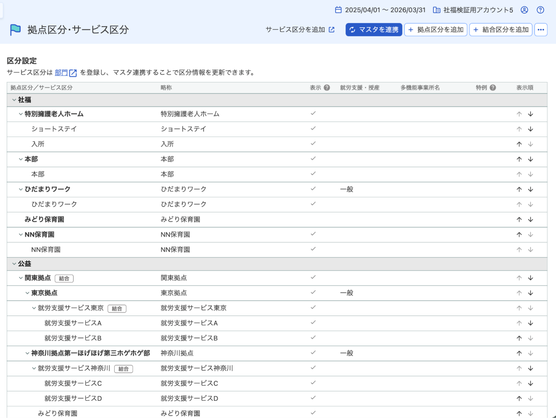Toggle display check for 入所 row
The height and width of the screenshot is (418, 556).
click(x=313, y=143)
